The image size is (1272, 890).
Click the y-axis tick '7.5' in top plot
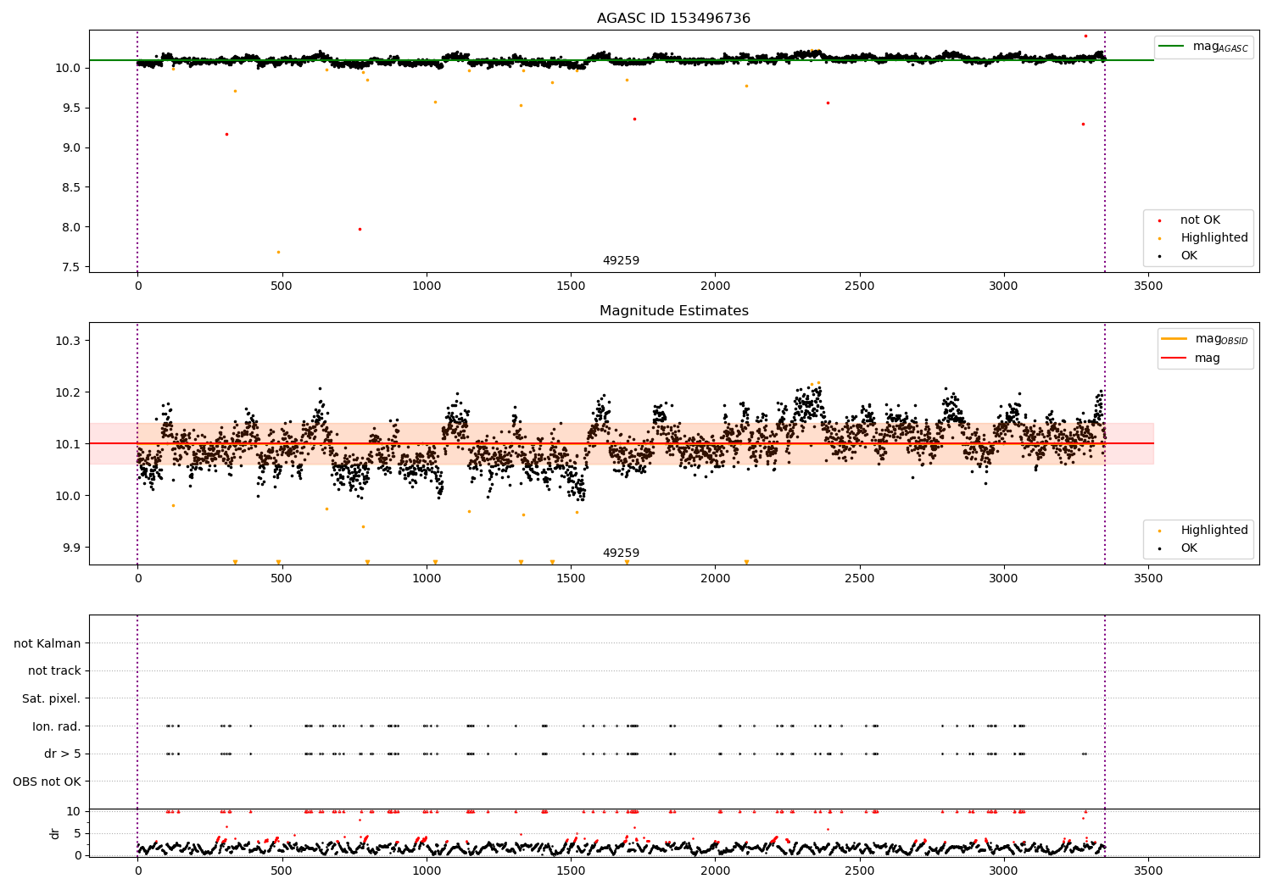(x=73, y=267)
